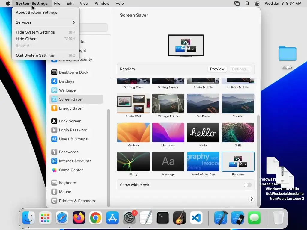Image resolution: width=307 pixels, height=230 pixels.
Task: Open the File menu
Action: pos(57,4)
